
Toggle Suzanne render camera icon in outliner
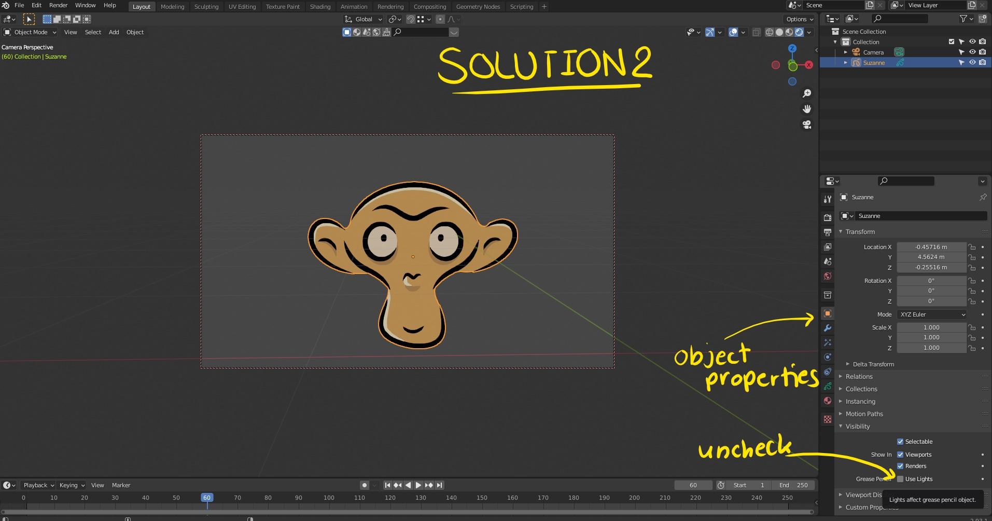pyautogui.click(x=983, y=63)
